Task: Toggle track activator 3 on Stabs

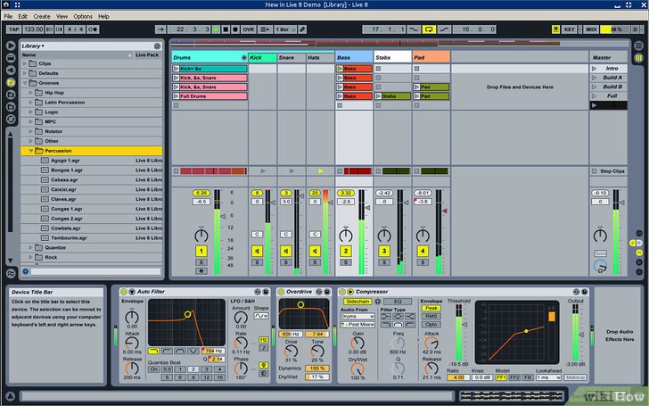Action: pyautogui.click(x=384, y=251)
